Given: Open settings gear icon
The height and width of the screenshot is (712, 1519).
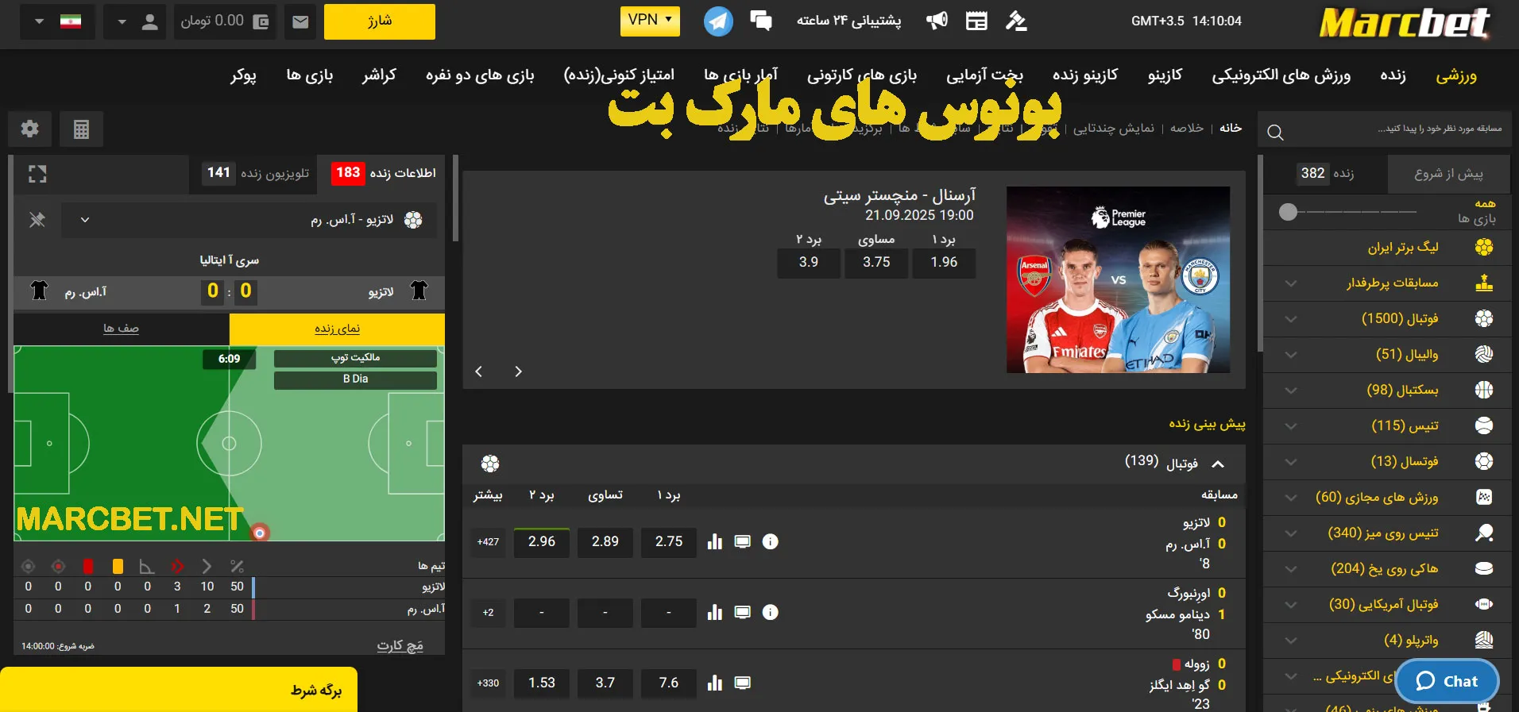Looking at the screenshot, I should click(x=30, y=129).
